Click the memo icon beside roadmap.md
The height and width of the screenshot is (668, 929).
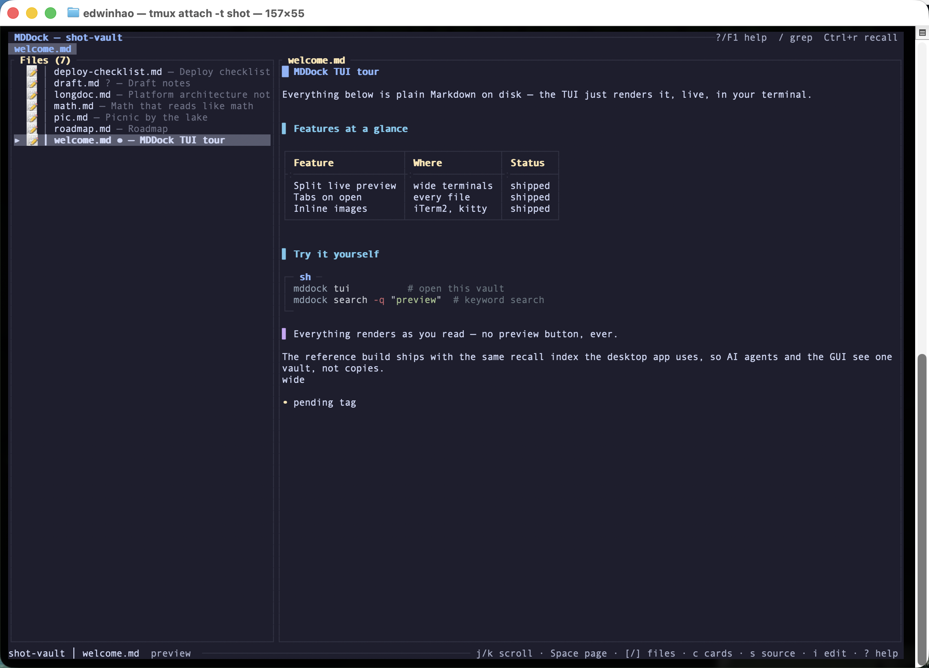tap(32, 129)
